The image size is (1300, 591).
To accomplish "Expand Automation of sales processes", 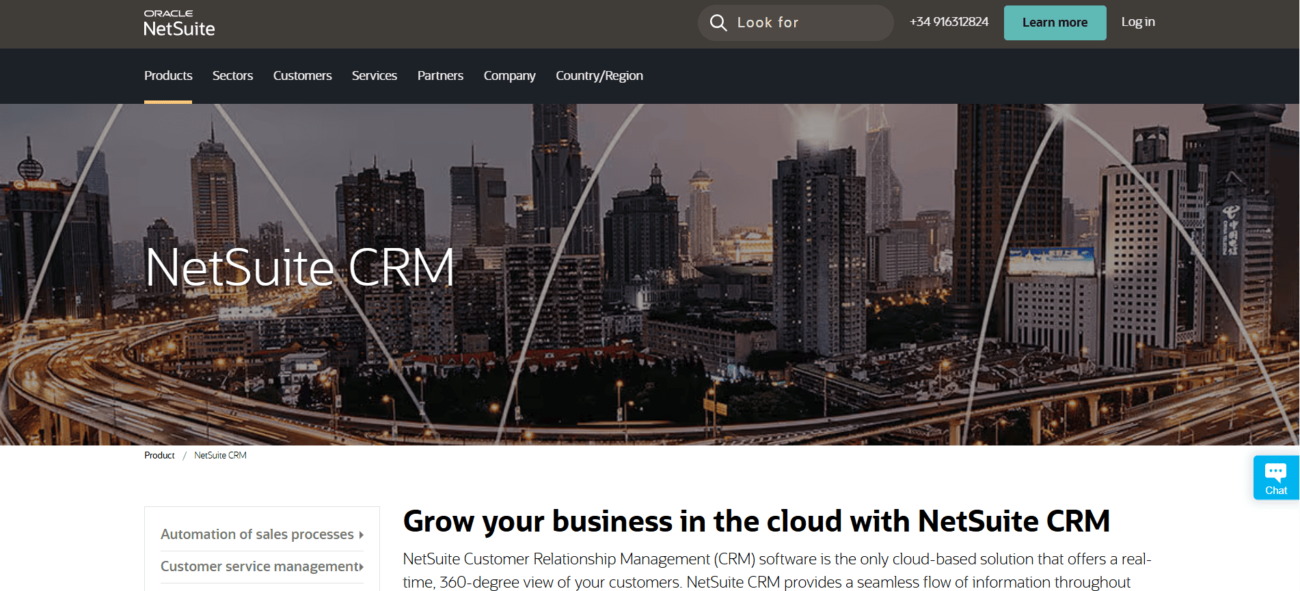I will coord(262,534).
